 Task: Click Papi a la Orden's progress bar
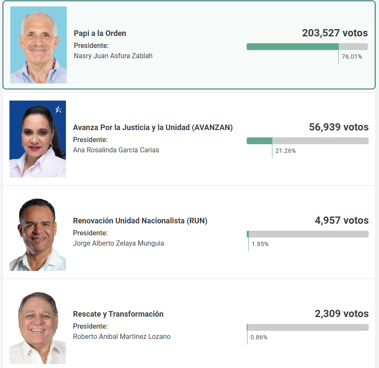coord(307,46)
